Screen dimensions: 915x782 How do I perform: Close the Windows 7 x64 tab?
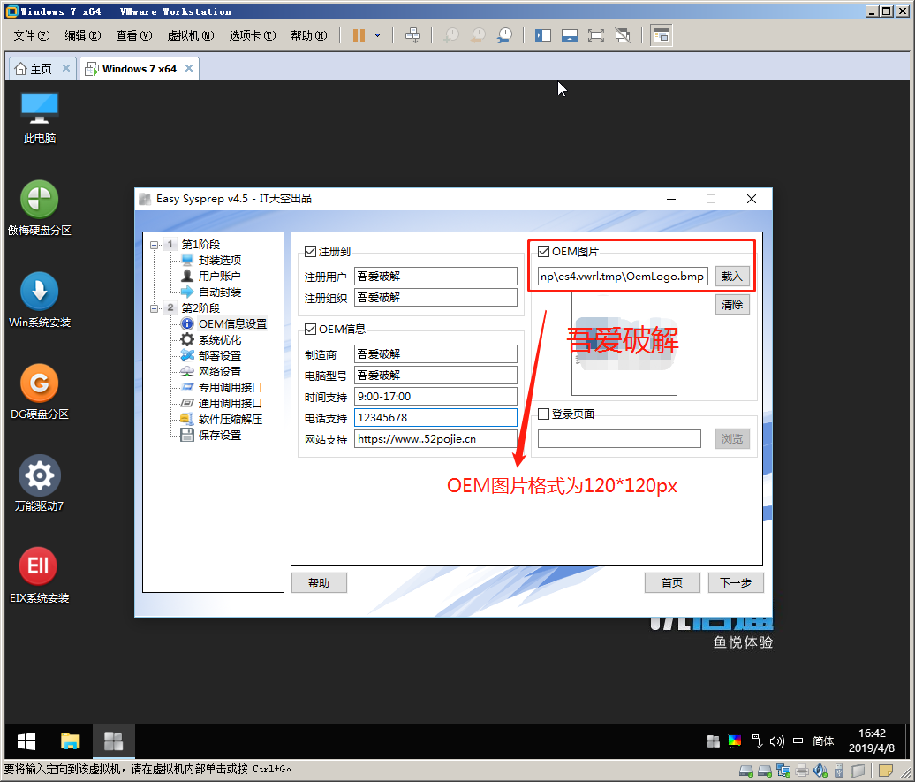pos(189,68)
